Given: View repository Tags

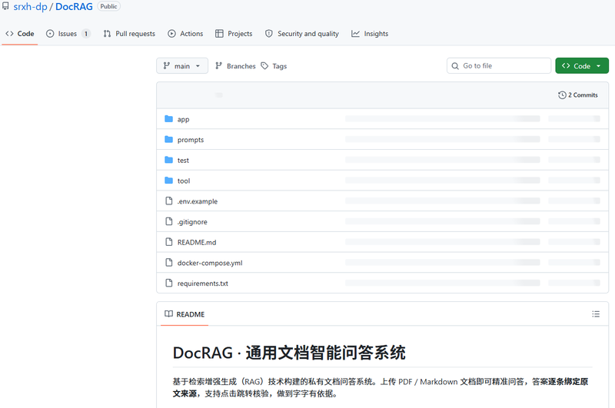Looking at the screenshot, I should coord(274,66).
